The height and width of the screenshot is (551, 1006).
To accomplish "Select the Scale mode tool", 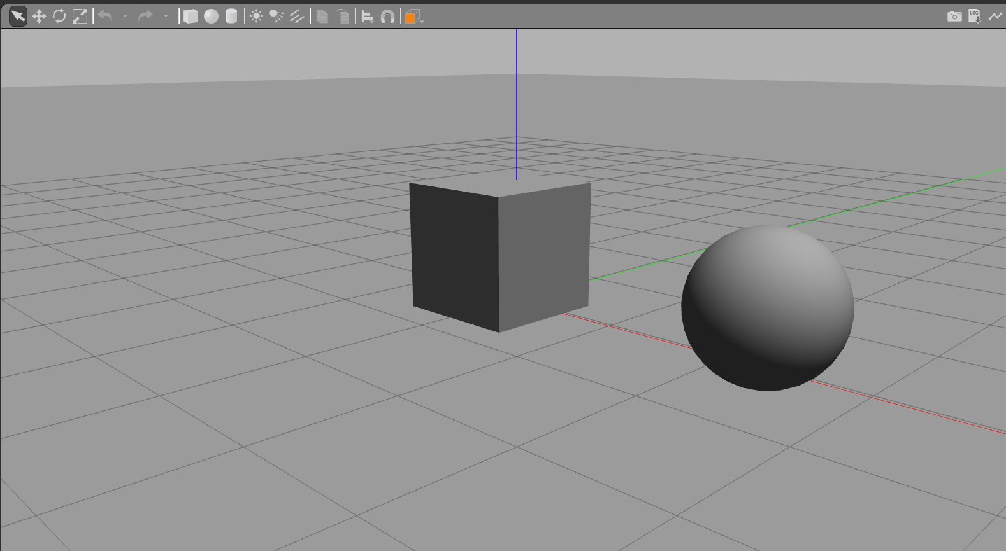I will [x=80, y=17].
